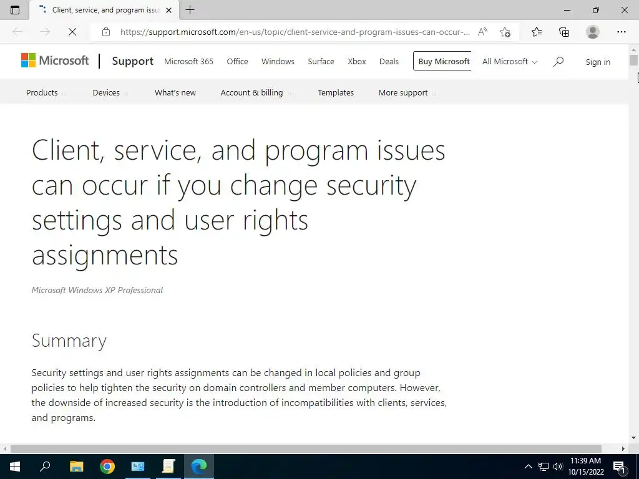Open the site search magnifier
Viewport: 639px width, 479px height.
click(x=559, y=62)
